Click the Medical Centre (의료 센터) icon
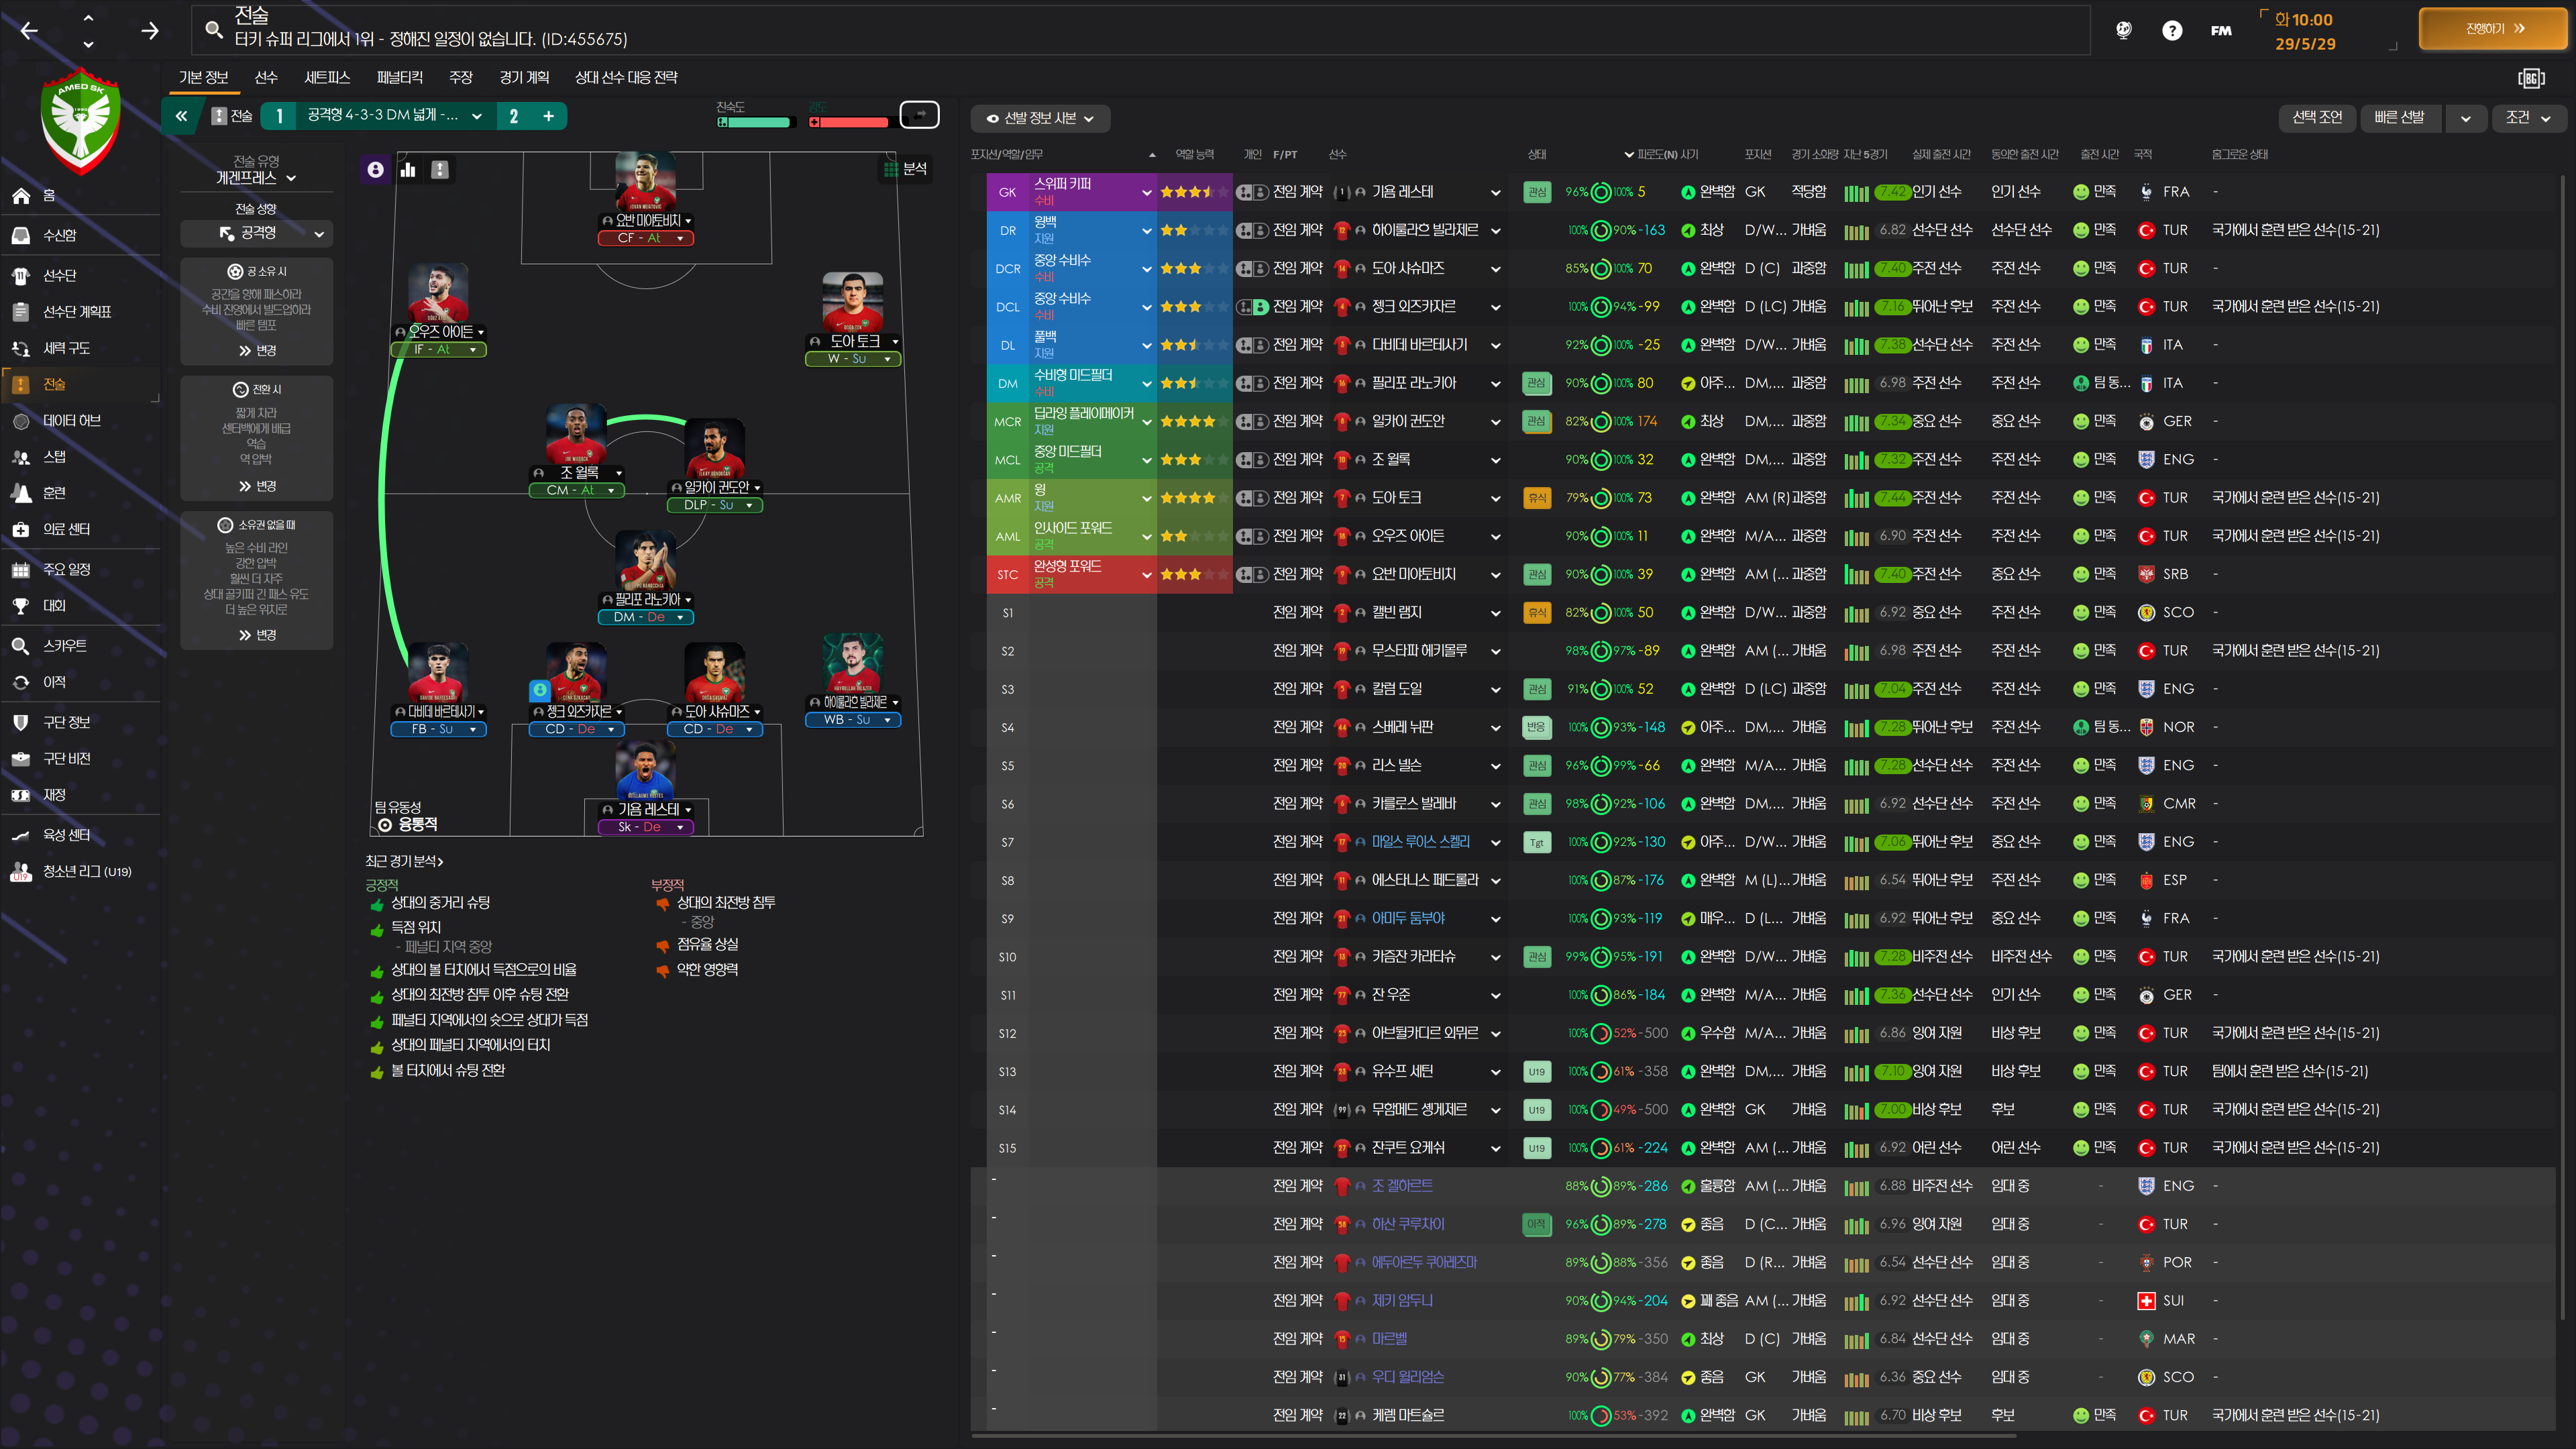 tap(21, 530)
